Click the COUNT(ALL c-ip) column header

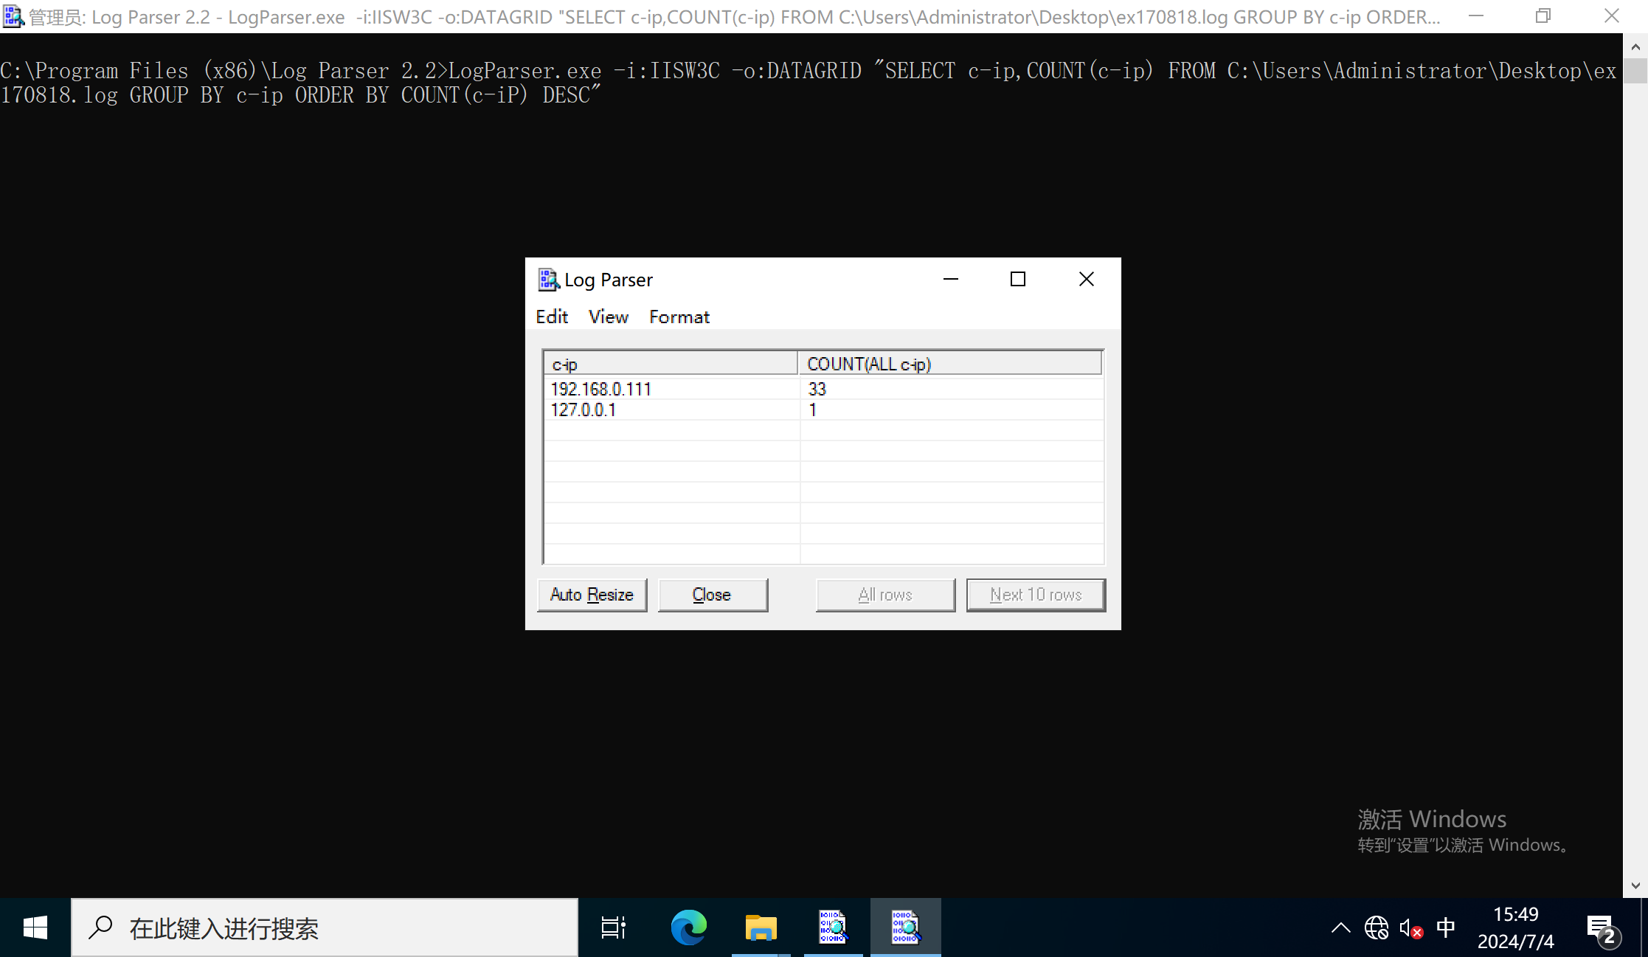click(950, 364)
